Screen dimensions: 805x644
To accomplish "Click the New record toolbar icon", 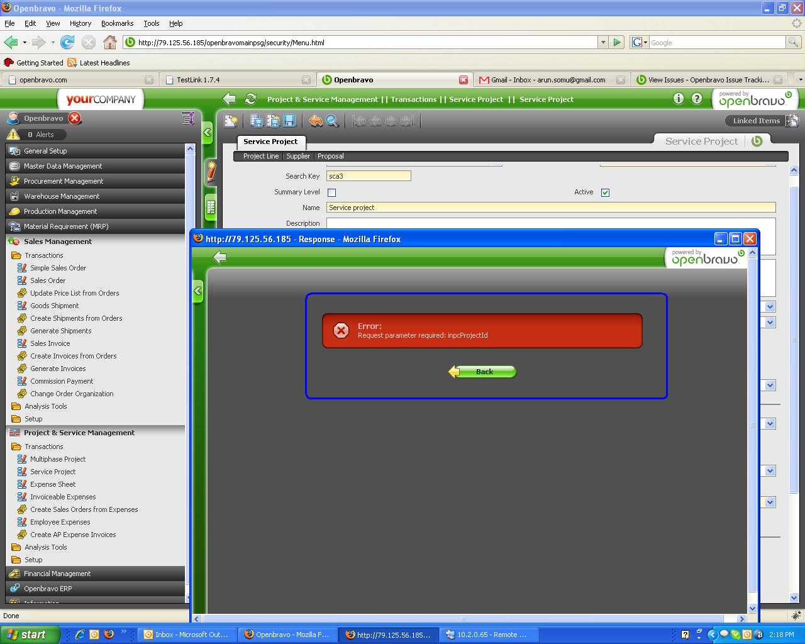I will [231, 121].
